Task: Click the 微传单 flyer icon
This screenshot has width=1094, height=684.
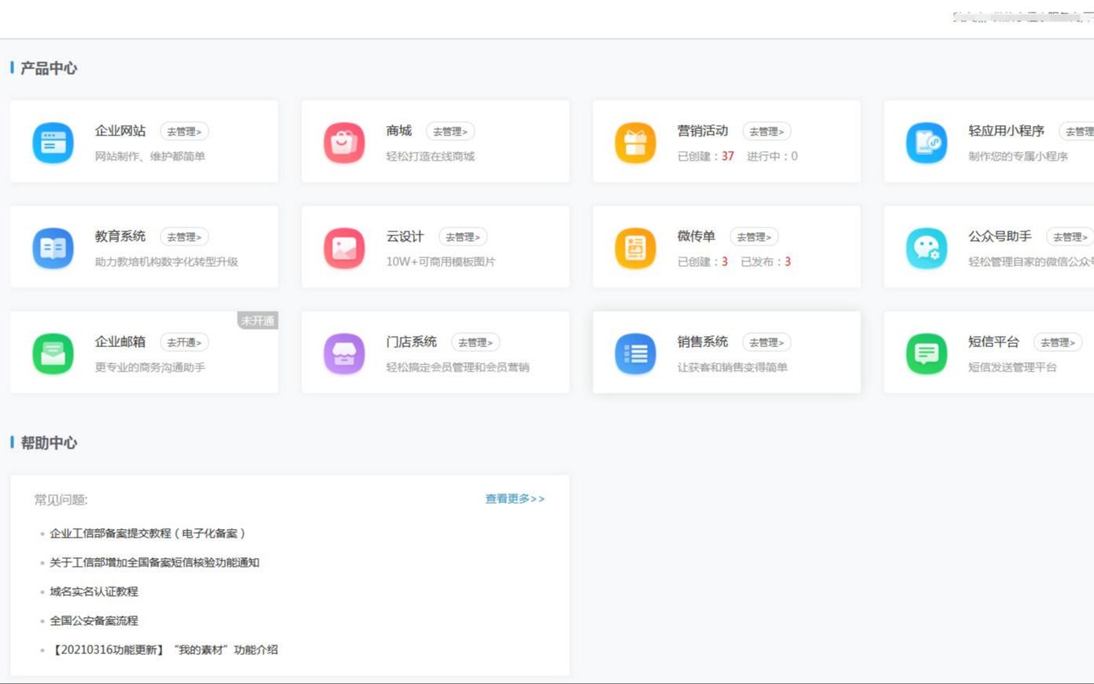Action: click(635, 248)
